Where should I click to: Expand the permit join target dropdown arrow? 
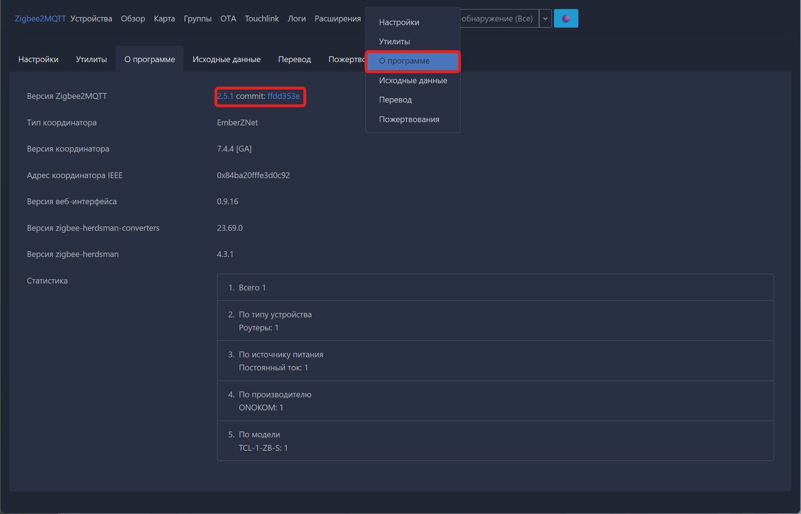pyautogui.click(x=545, y=19)
